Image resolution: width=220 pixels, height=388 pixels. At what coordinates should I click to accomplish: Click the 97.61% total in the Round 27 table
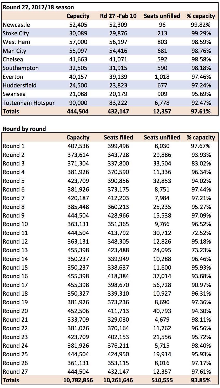click(x=201, y=111)
